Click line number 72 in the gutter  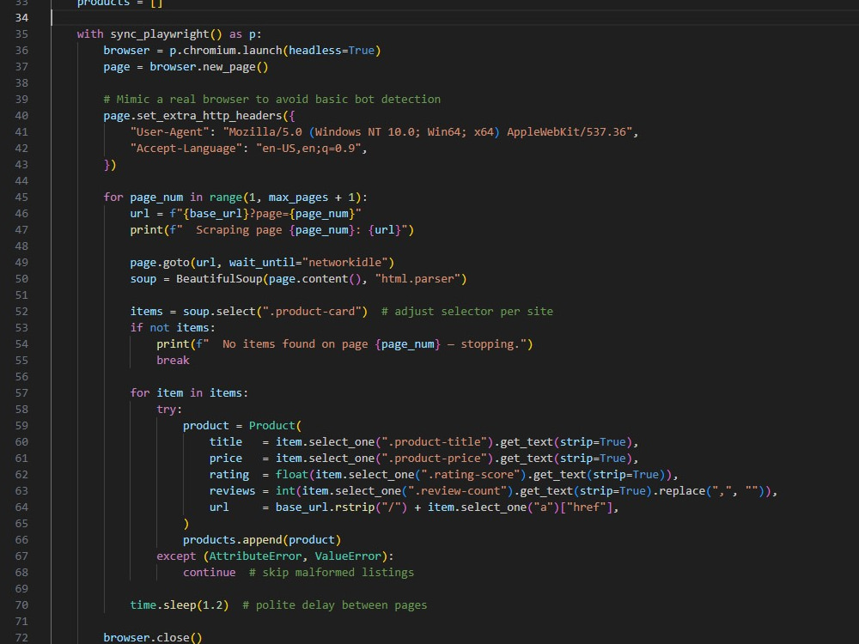pos(21,638)
